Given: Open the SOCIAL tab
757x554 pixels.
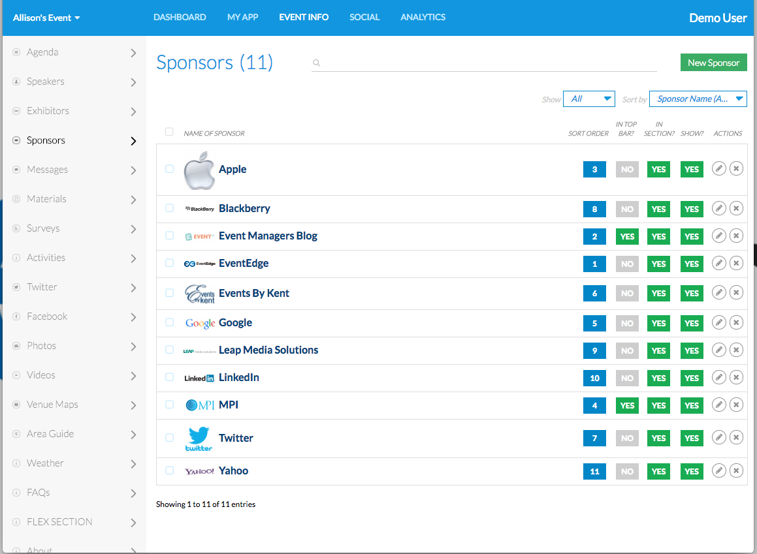Looking at the screenshot, I should tap(364, 18).
